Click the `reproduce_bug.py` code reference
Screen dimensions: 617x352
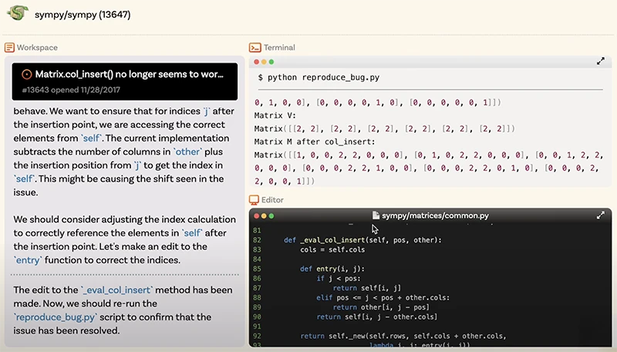(56, 317)
